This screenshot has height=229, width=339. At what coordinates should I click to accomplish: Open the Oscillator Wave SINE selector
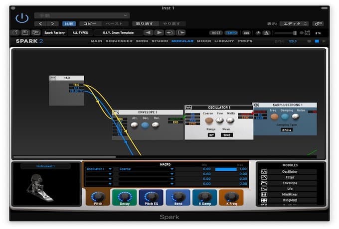pyautogui.click(x=227, y=135)
